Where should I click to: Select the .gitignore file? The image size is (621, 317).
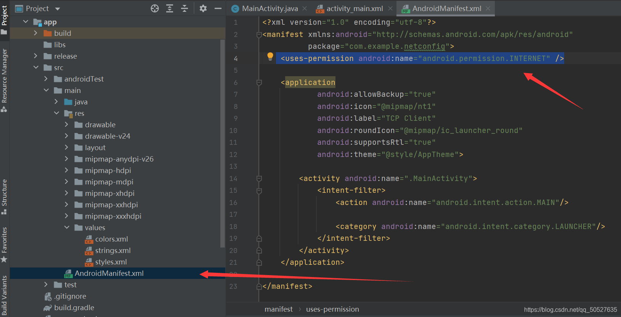[70, 296]
